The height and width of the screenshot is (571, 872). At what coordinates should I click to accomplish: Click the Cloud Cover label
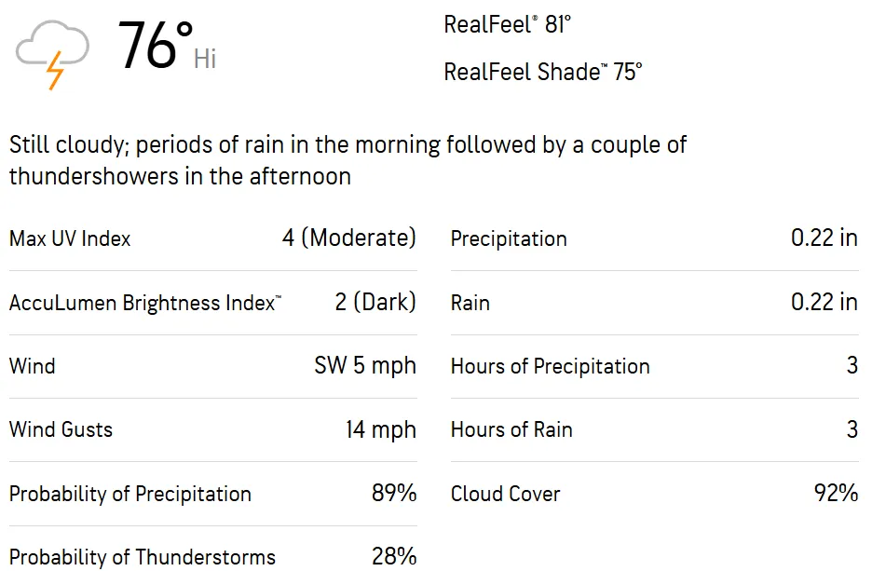[x=505, y=494]
